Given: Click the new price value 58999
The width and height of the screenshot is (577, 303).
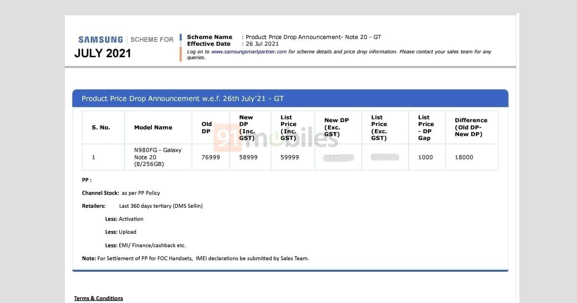Looking at the screenshot, I should click(249, 157).
